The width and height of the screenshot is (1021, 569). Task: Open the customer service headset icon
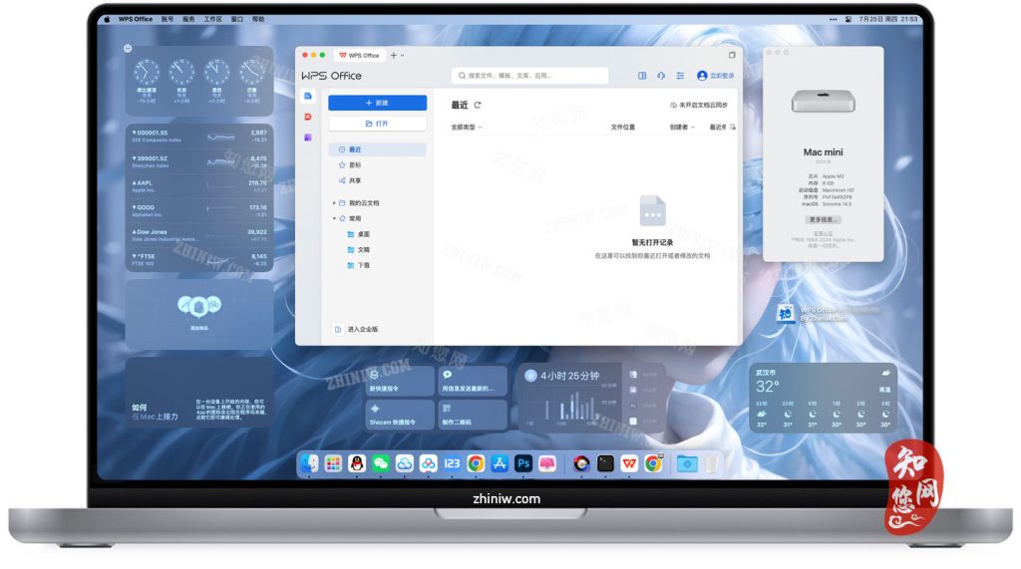pos(661,76)
